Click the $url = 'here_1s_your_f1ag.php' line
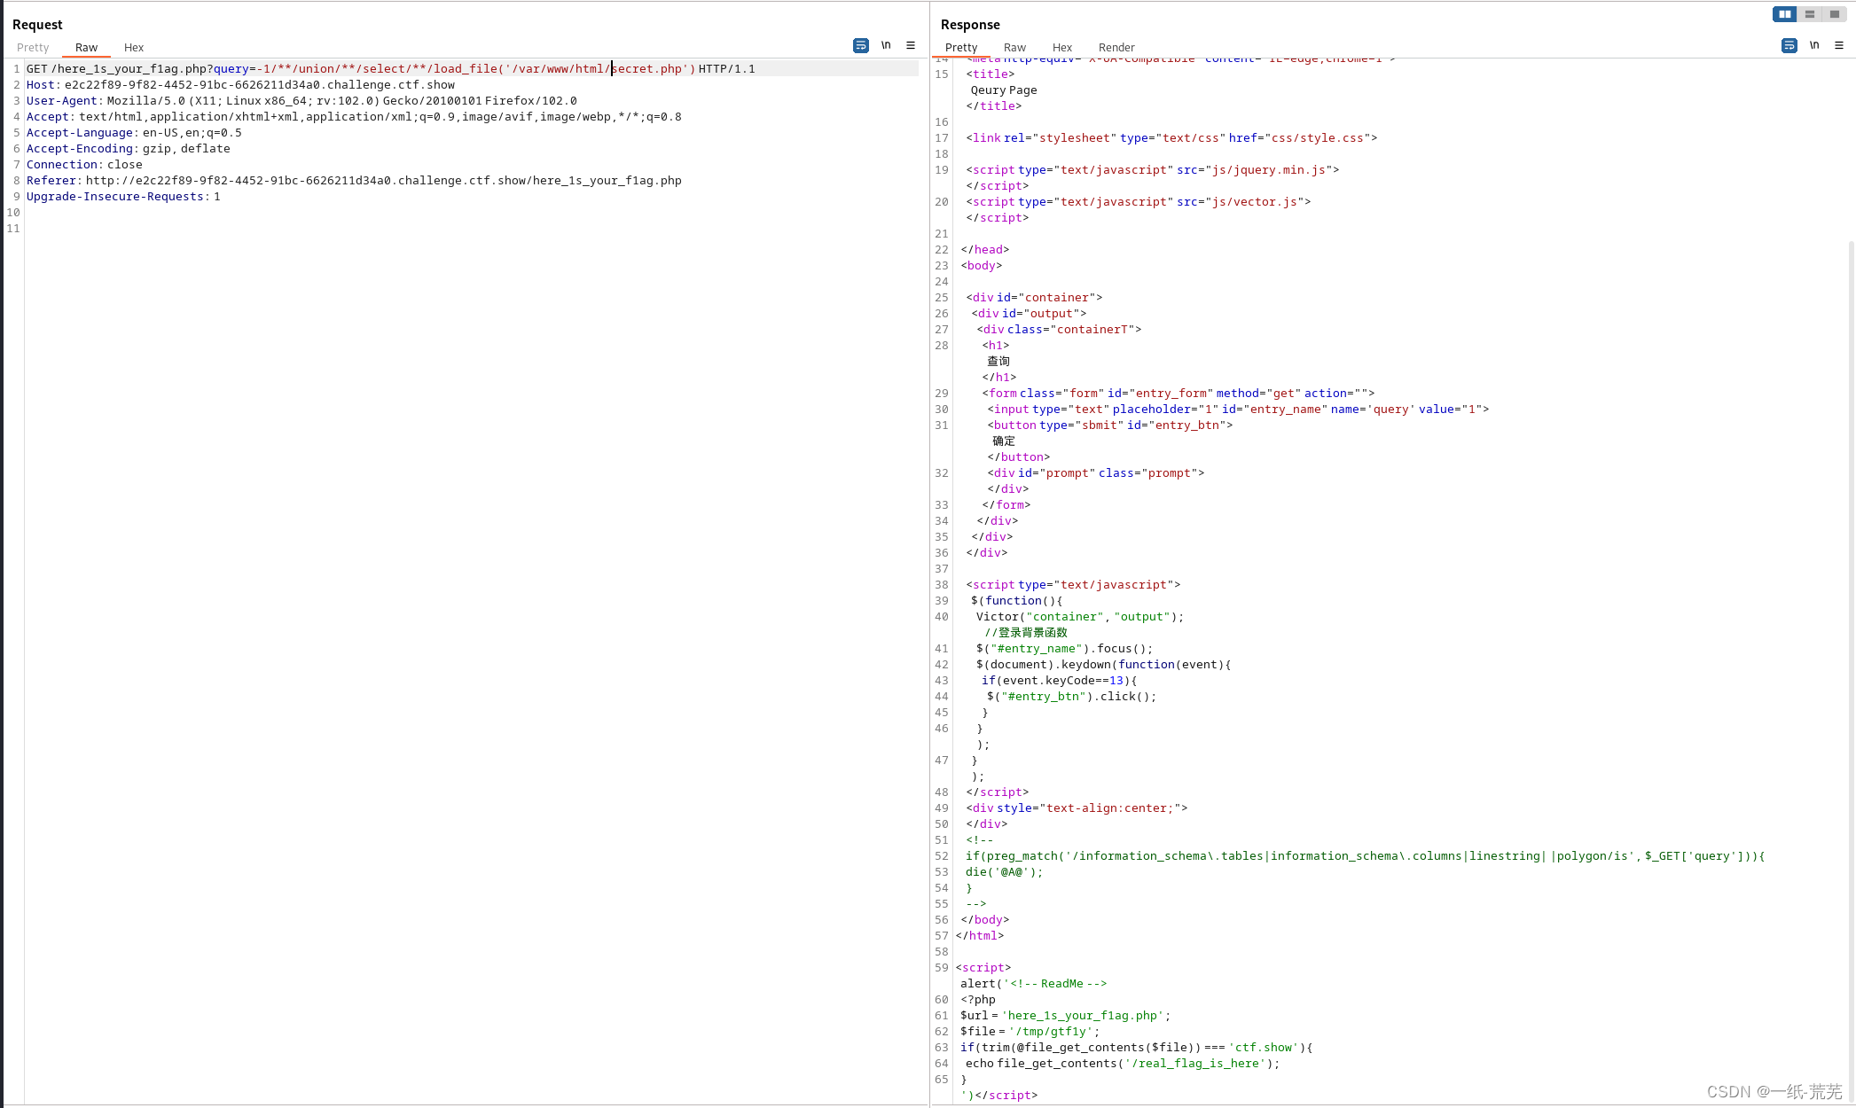 (x=1065, y=1016)
